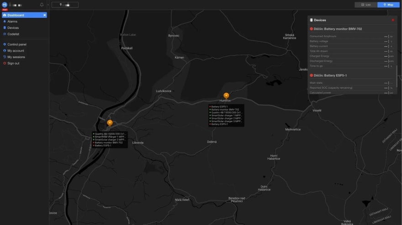402x225 pixels.
Task: Click the My account person icon
Action: click(x=5, y=51)
